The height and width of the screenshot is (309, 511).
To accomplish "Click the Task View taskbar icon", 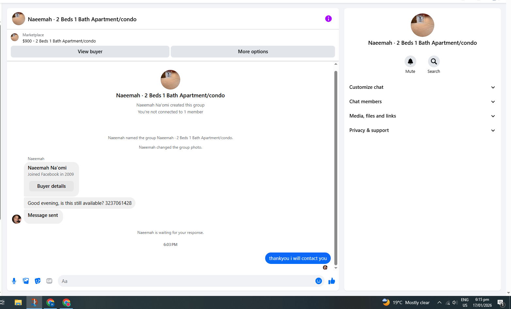I will click(x=2, y=302).
